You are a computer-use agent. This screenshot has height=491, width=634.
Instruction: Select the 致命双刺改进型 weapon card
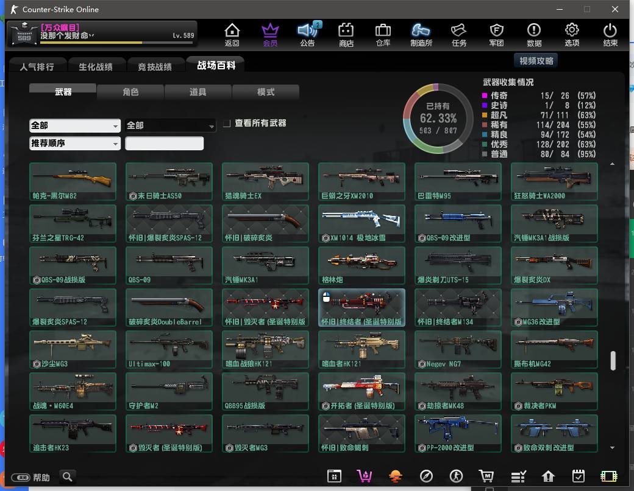click(554, 433)
